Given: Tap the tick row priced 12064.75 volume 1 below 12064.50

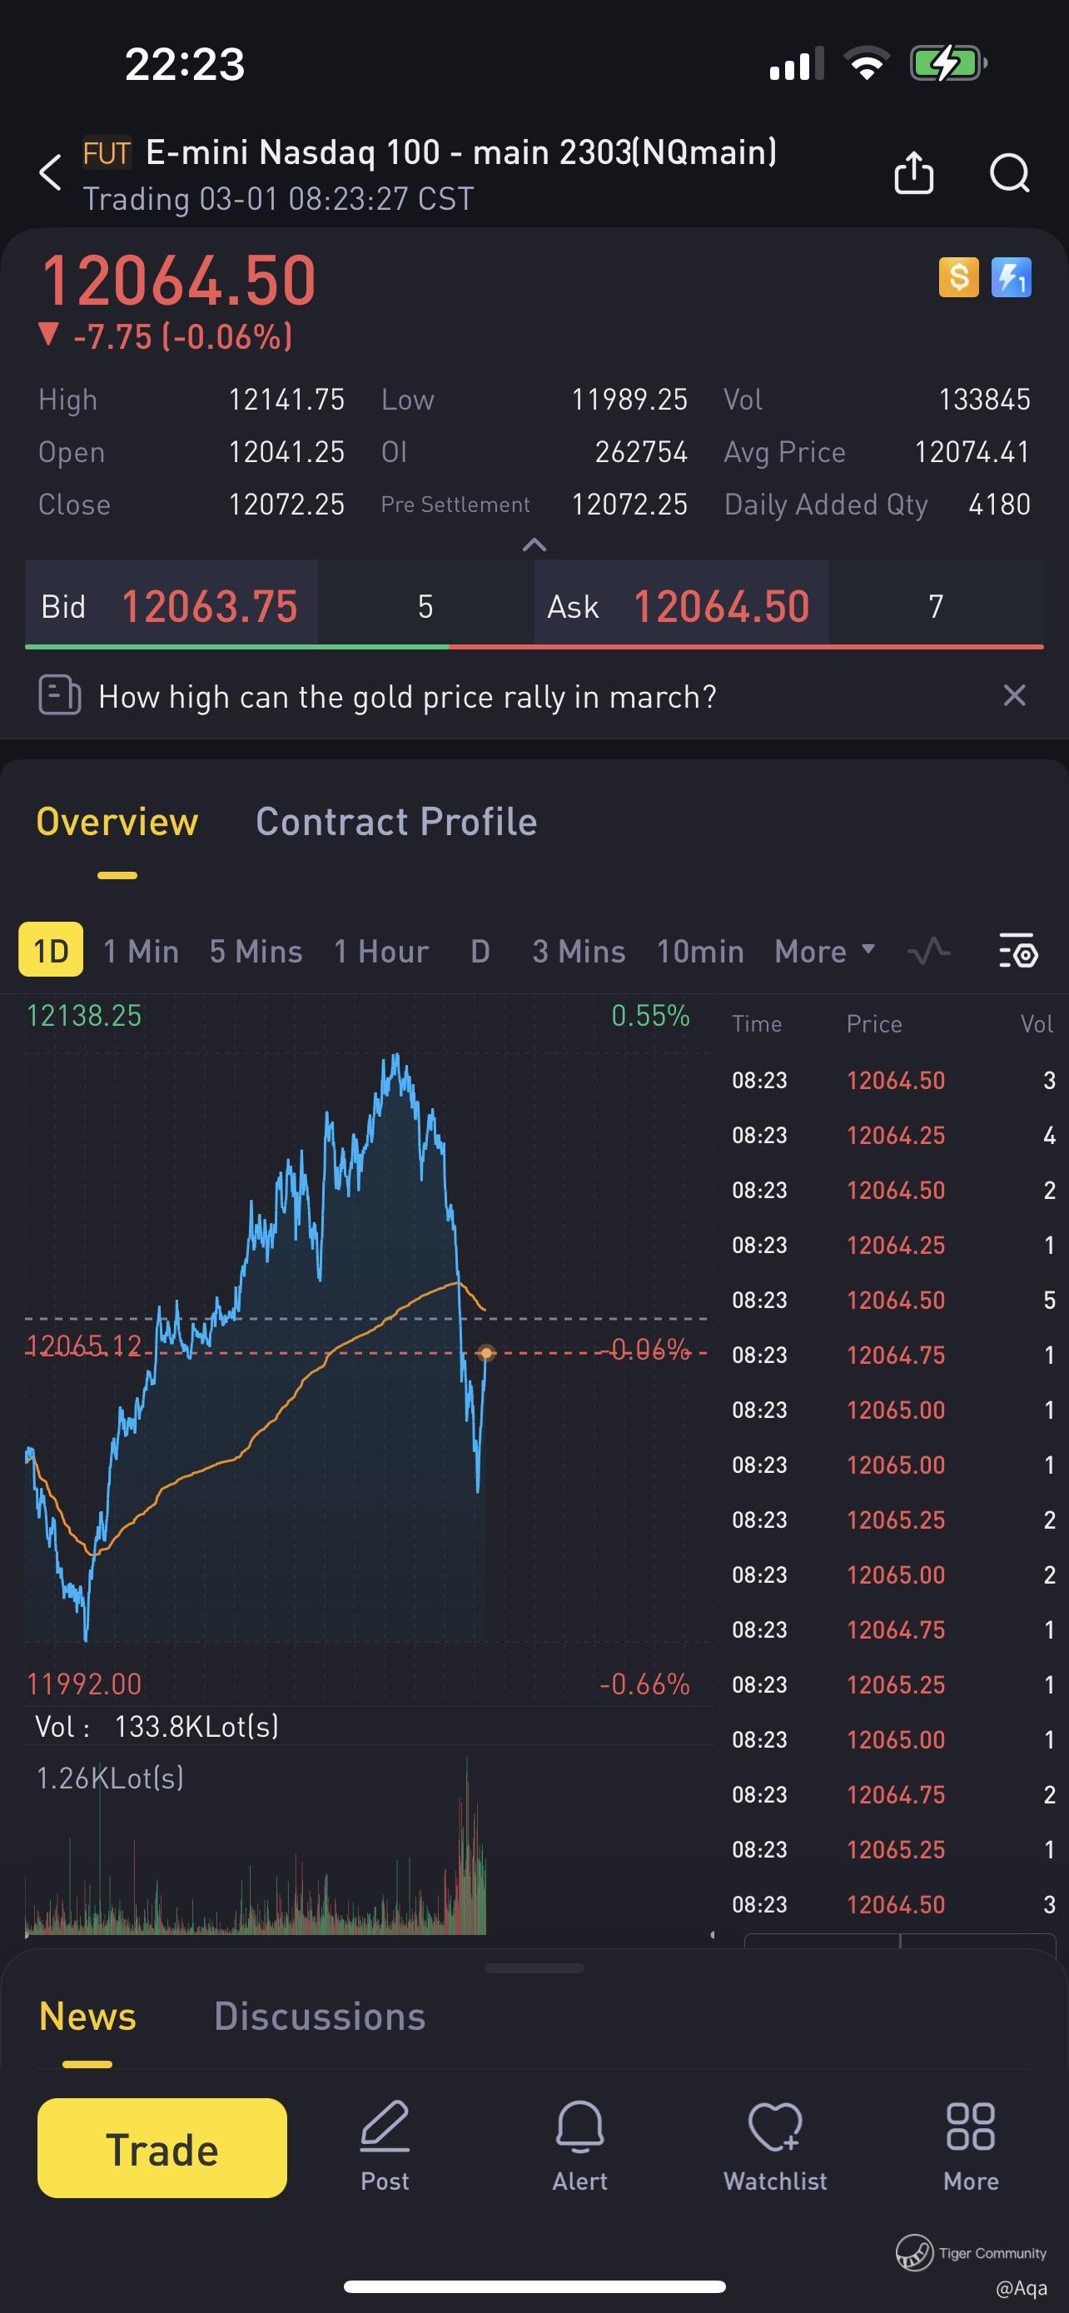Looking at the screenshot, I should pos(893,1355).
